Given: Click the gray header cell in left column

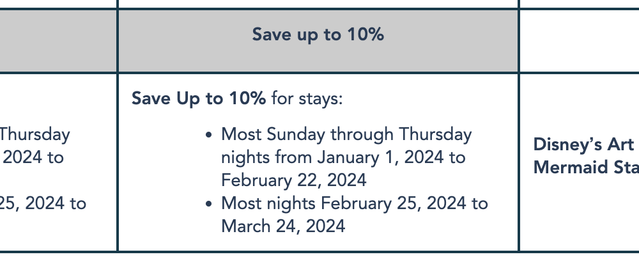Looking at the screenshot, I should click(x=58, y=41).
